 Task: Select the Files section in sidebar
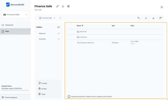pos(15,31)
